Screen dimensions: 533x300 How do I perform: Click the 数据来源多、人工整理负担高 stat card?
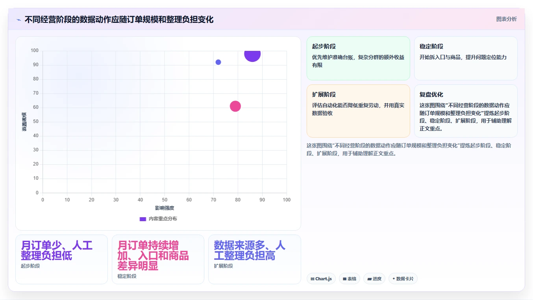254,259
